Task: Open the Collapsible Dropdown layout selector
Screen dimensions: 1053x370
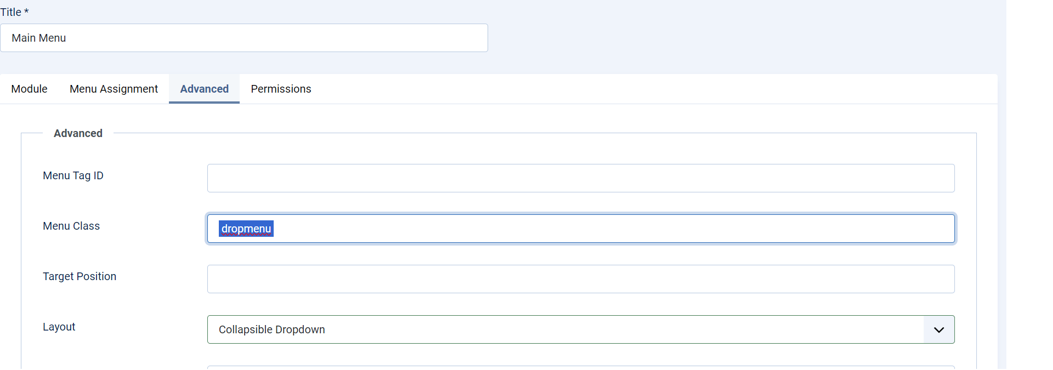Action: [548, 329]
